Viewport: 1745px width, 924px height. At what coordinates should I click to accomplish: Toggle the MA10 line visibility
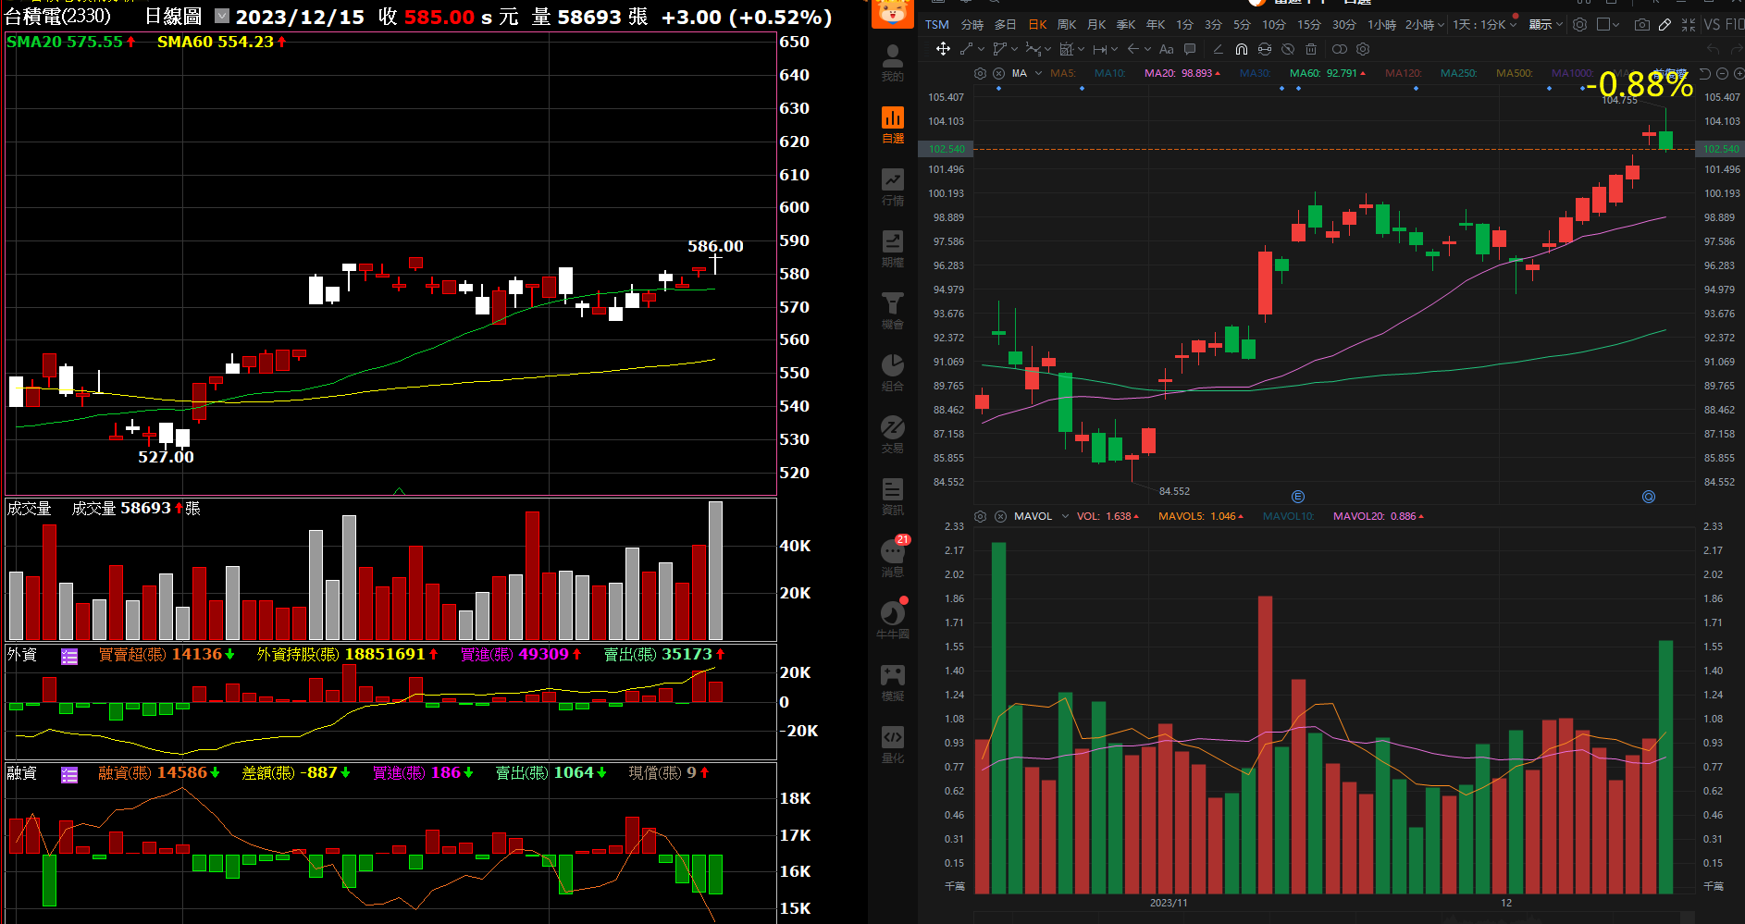point(1109,73)
